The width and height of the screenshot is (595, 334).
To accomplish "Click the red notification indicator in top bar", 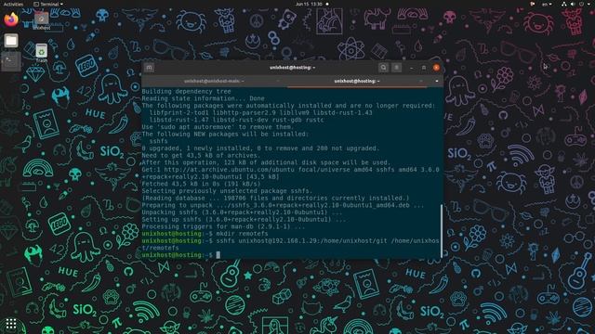I will click(533, 4).
